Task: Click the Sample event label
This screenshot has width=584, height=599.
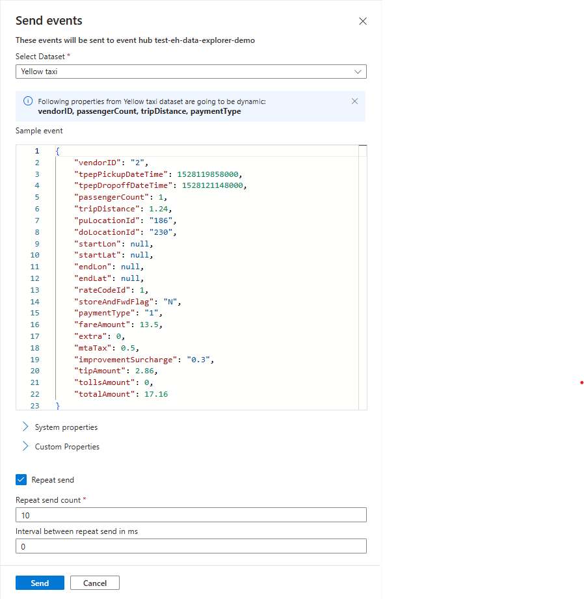Action: click(39, 131)
